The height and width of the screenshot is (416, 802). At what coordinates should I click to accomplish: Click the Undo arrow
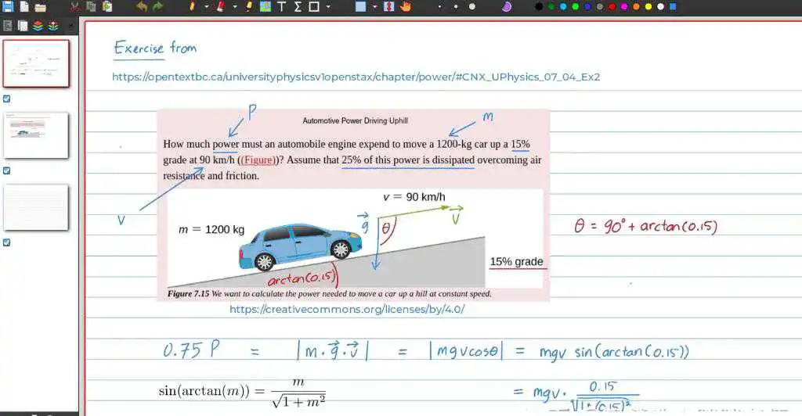tap(142, 7)
